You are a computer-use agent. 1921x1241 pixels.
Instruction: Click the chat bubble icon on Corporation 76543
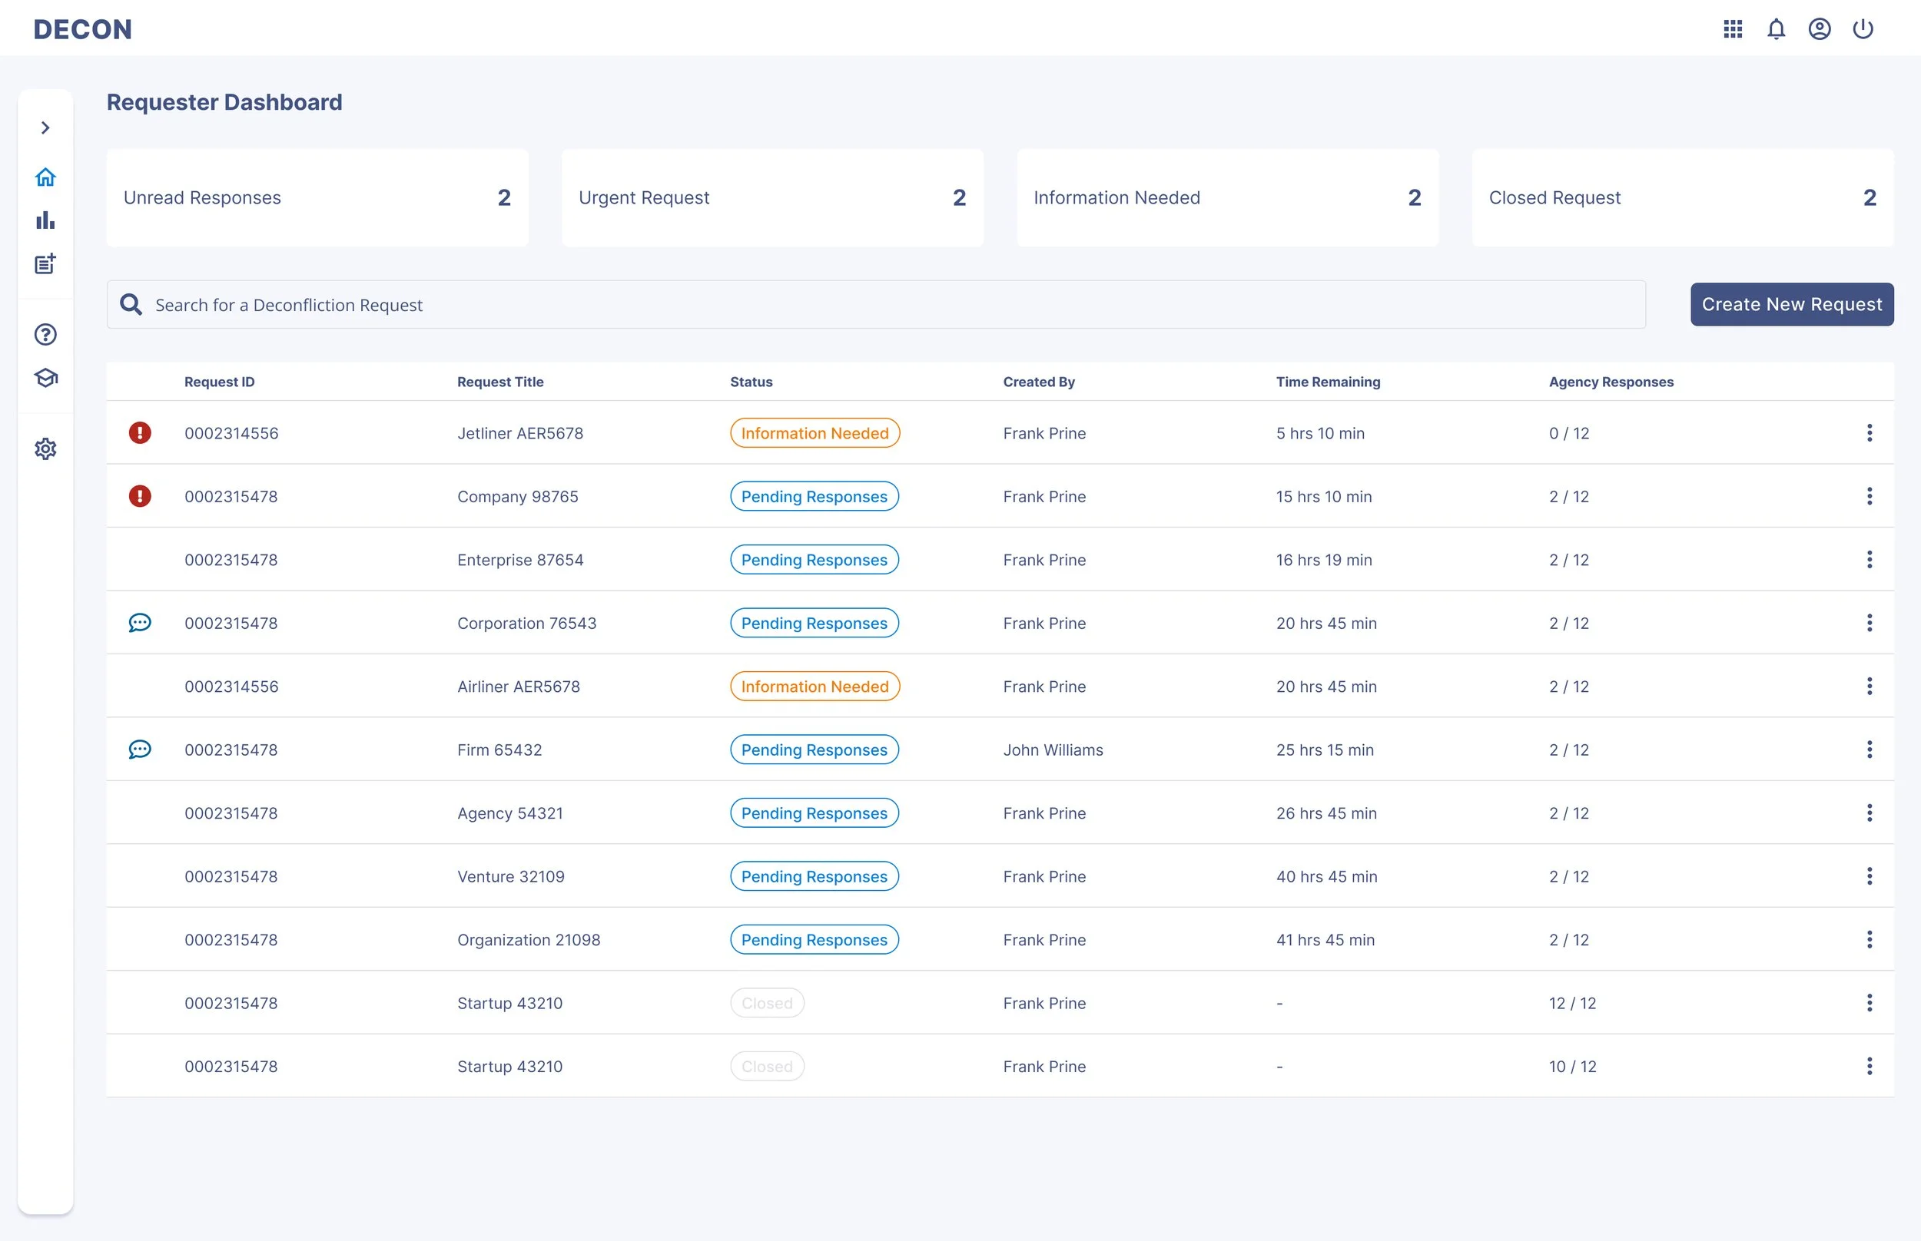pyautogui.click(x=139, y=623)
